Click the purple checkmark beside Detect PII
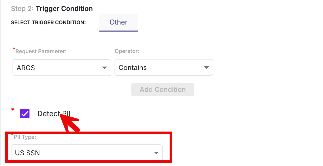Viewport: 323px width, 166px height. coord(25,114)
